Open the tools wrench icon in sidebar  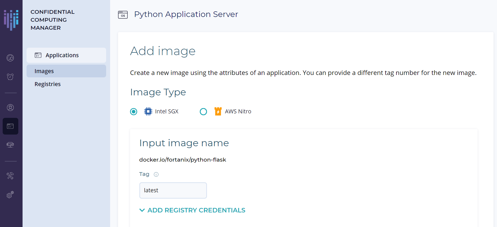(10, 176)
